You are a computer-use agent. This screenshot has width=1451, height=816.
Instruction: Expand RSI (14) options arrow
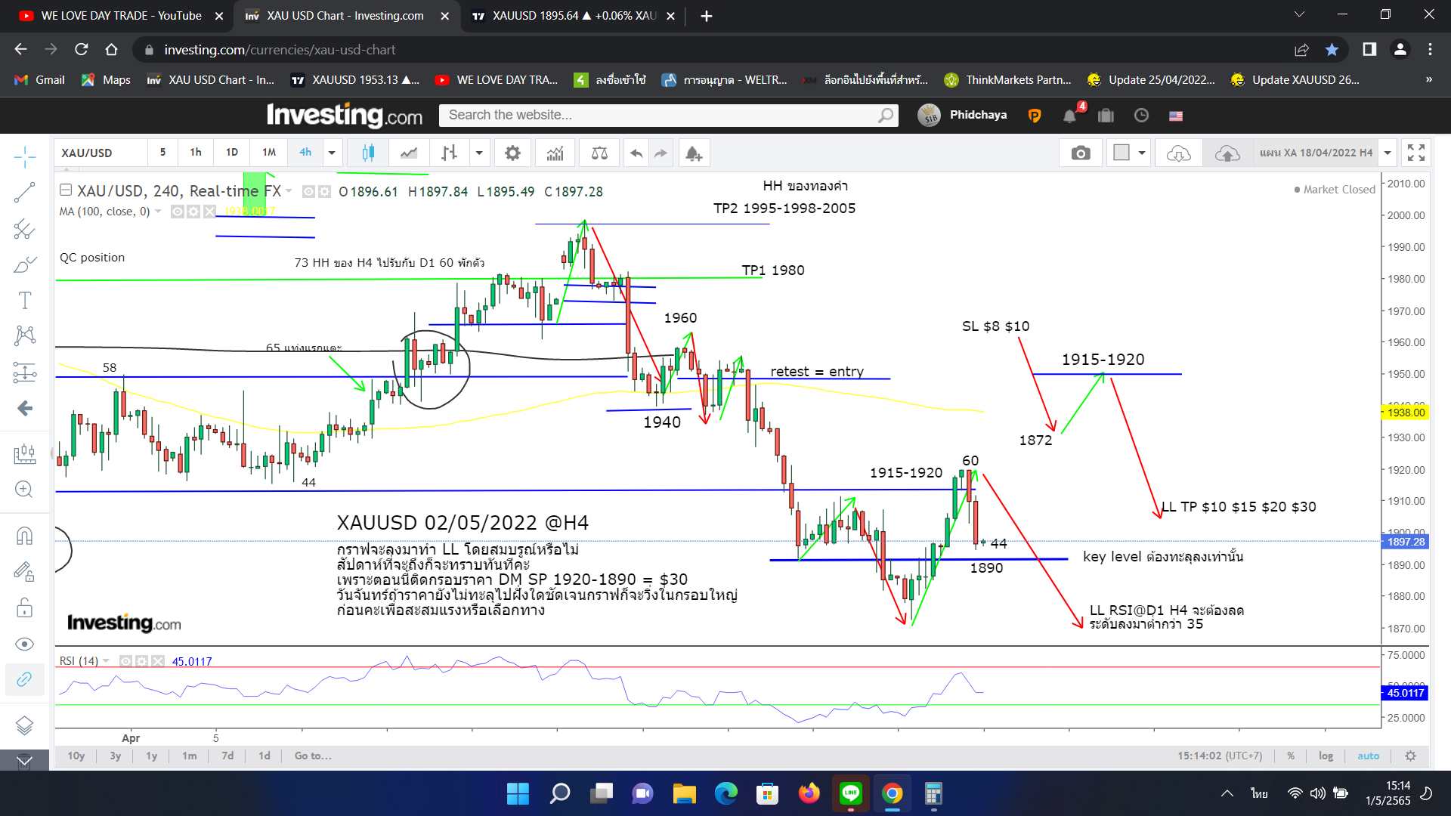pyautogui.click(x=106, y=661)
